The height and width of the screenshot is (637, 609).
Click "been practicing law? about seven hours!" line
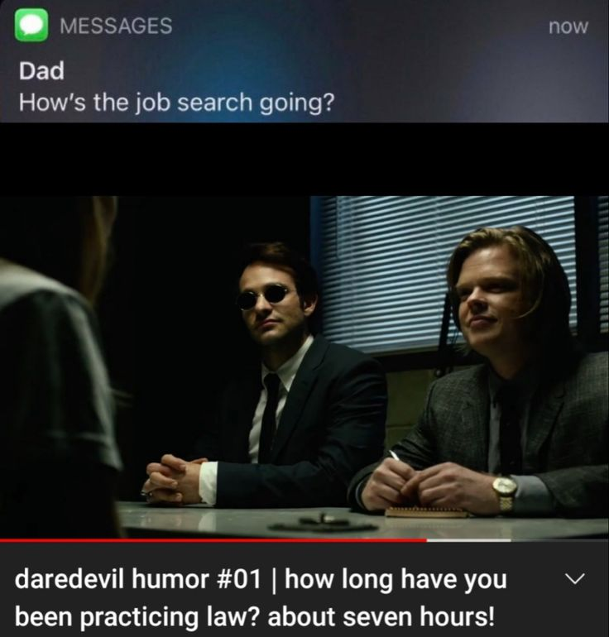(255, 616)
